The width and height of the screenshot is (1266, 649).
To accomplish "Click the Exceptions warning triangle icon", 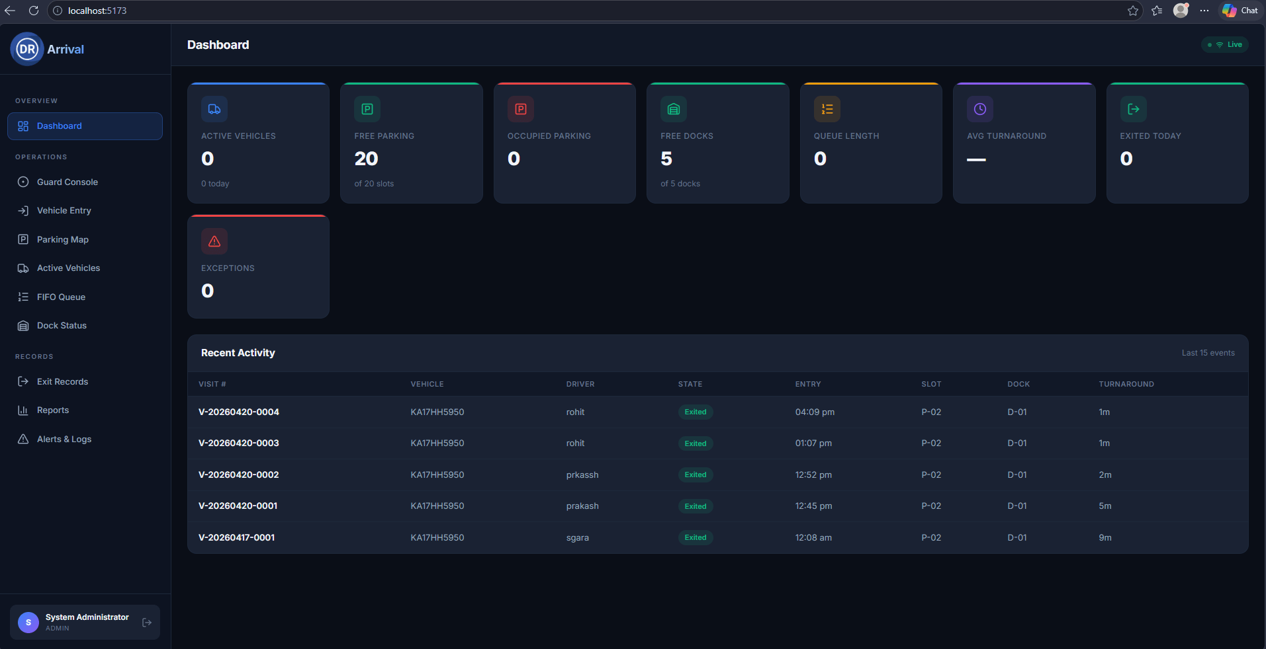I will pos(214,241).
